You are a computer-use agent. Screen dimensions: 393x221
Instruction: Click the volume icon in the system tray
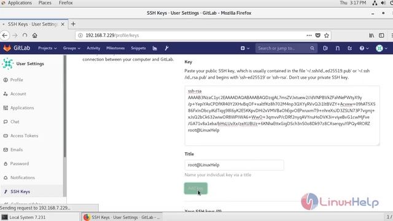pyautogui.click(x=383, y=2)
